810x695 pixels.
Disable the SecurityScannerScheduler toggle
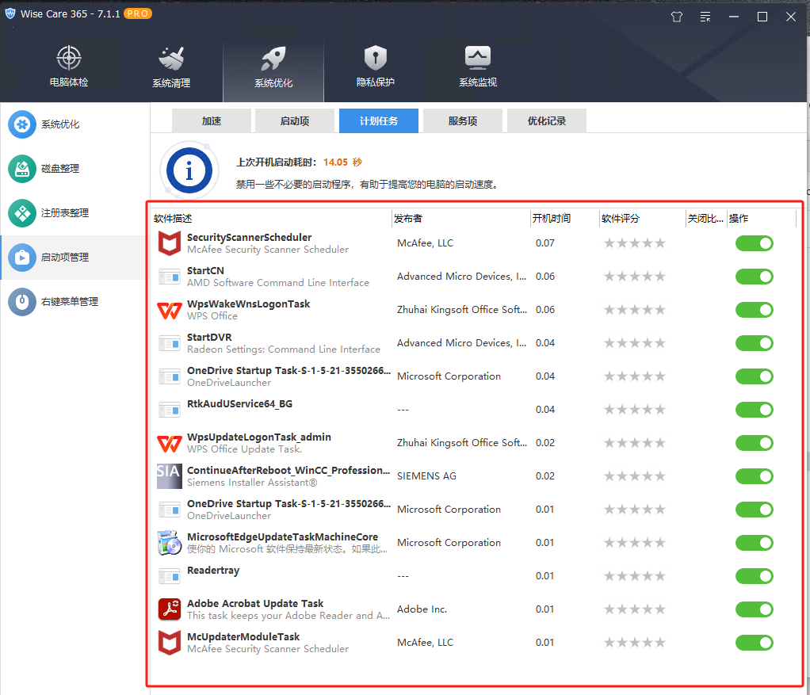755,243
